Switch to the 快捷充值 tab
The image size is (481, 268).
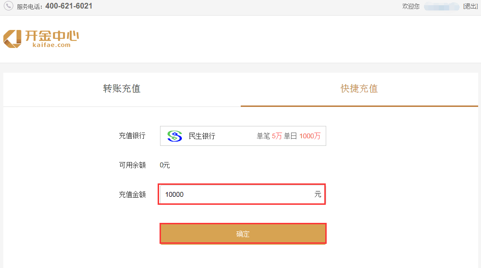(x=359, y=89)
